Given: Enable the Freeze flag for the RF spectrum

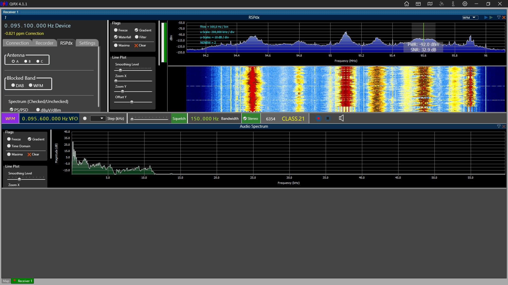Looking at the screenshot, I should click(x=116, y=30).
